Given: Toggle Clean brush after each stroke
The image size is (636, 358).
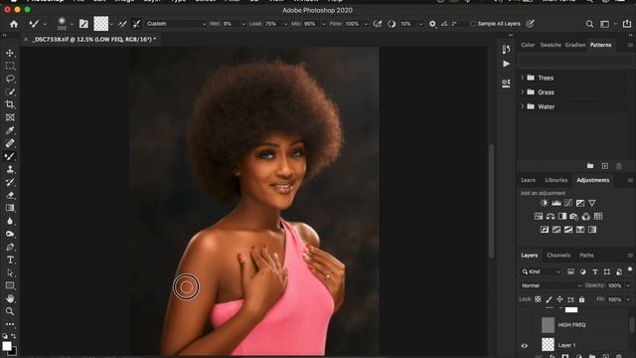Looking at the screenshot, I should pyautogui.click(x=136, y=24).
